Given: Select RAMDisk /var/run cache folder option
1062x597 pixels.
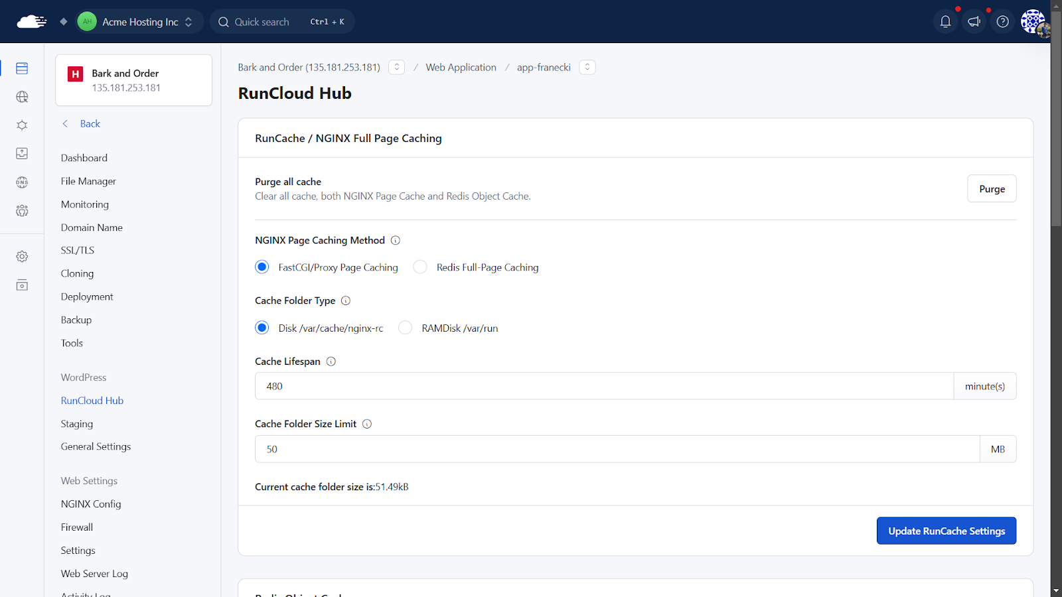Looking at the screenshot, I should tap(406, 328).
